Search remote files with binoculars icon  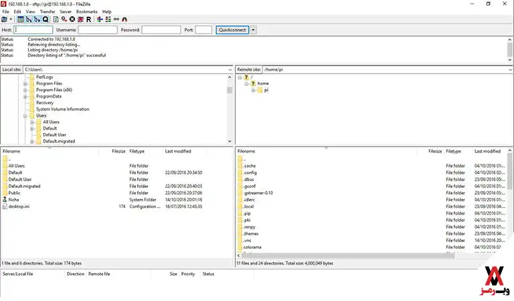[124, 19]
